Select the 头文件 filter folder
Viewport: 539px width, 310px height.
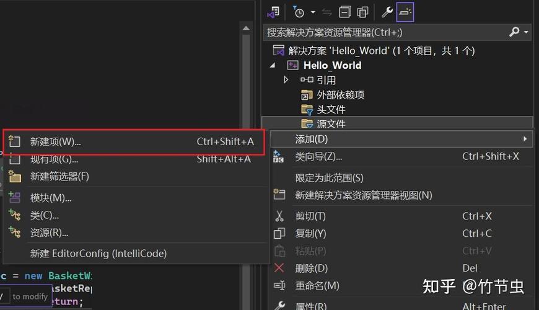pos(331,109)
